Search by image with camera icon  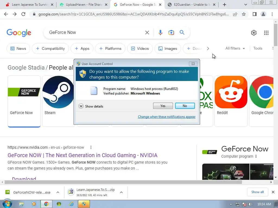click(x=171, y=32)
